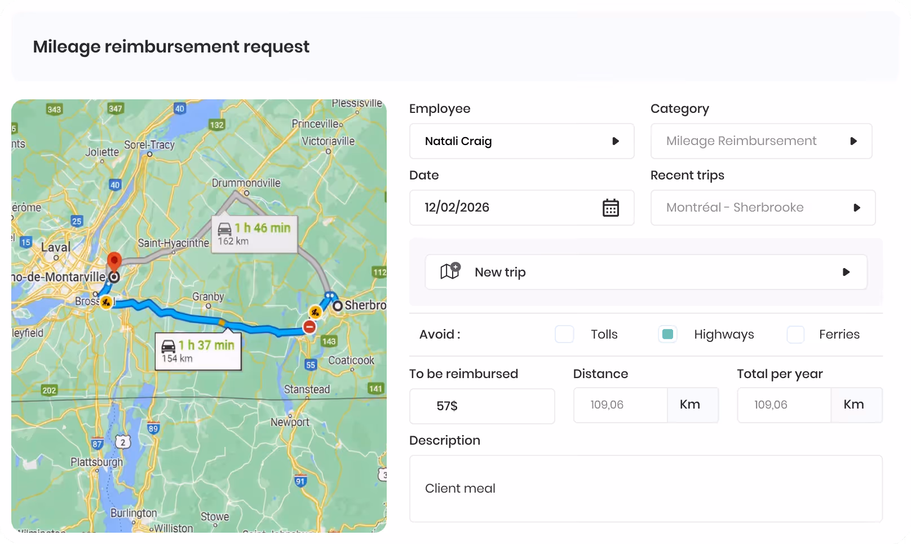Screen dimensions: 911x544
Task: Click the Coaticook label on the map
Action: click(351, 361)
